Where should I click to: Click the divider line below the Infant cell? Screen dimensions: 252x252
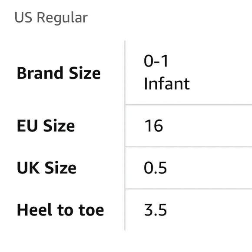click(189, 105)
